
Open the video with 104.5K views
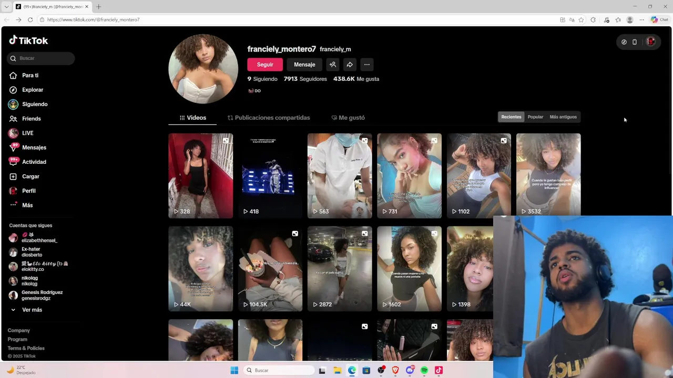[x=270, y=269]
